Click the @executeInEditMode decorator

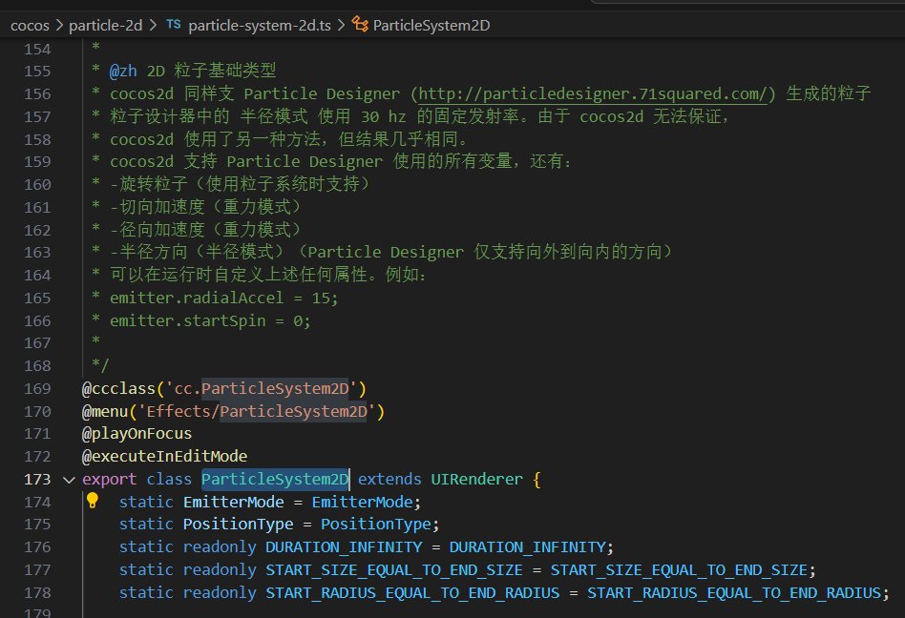pyautogui.click(x=164, y=456)
